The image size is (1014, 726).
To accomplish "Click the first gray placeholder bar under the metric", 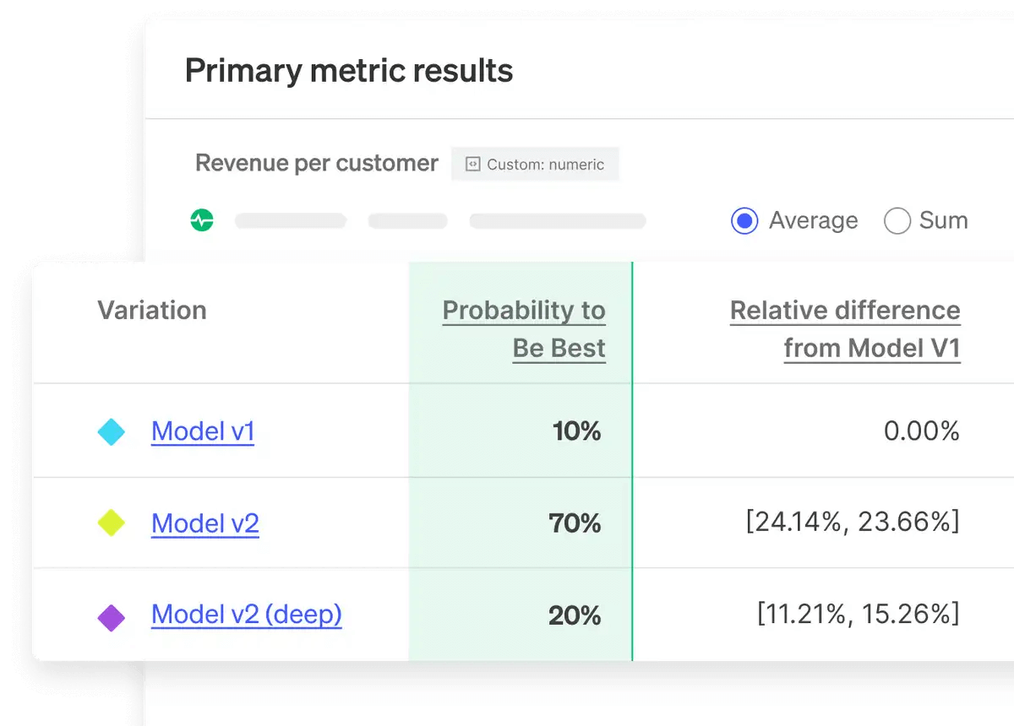I will click(x=291, y=220).
